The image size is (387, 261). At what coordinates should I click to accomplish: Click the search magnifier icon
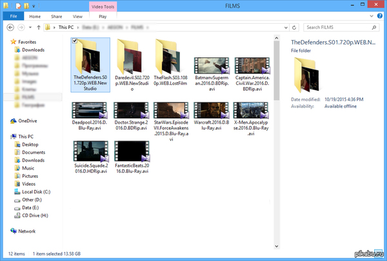pos(374,27)
